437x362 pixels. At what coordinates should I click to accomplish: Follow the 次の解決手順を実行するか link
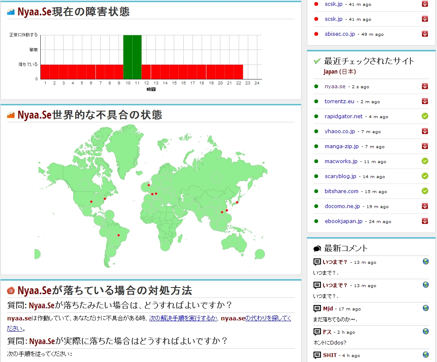click(x=183, y=318)
